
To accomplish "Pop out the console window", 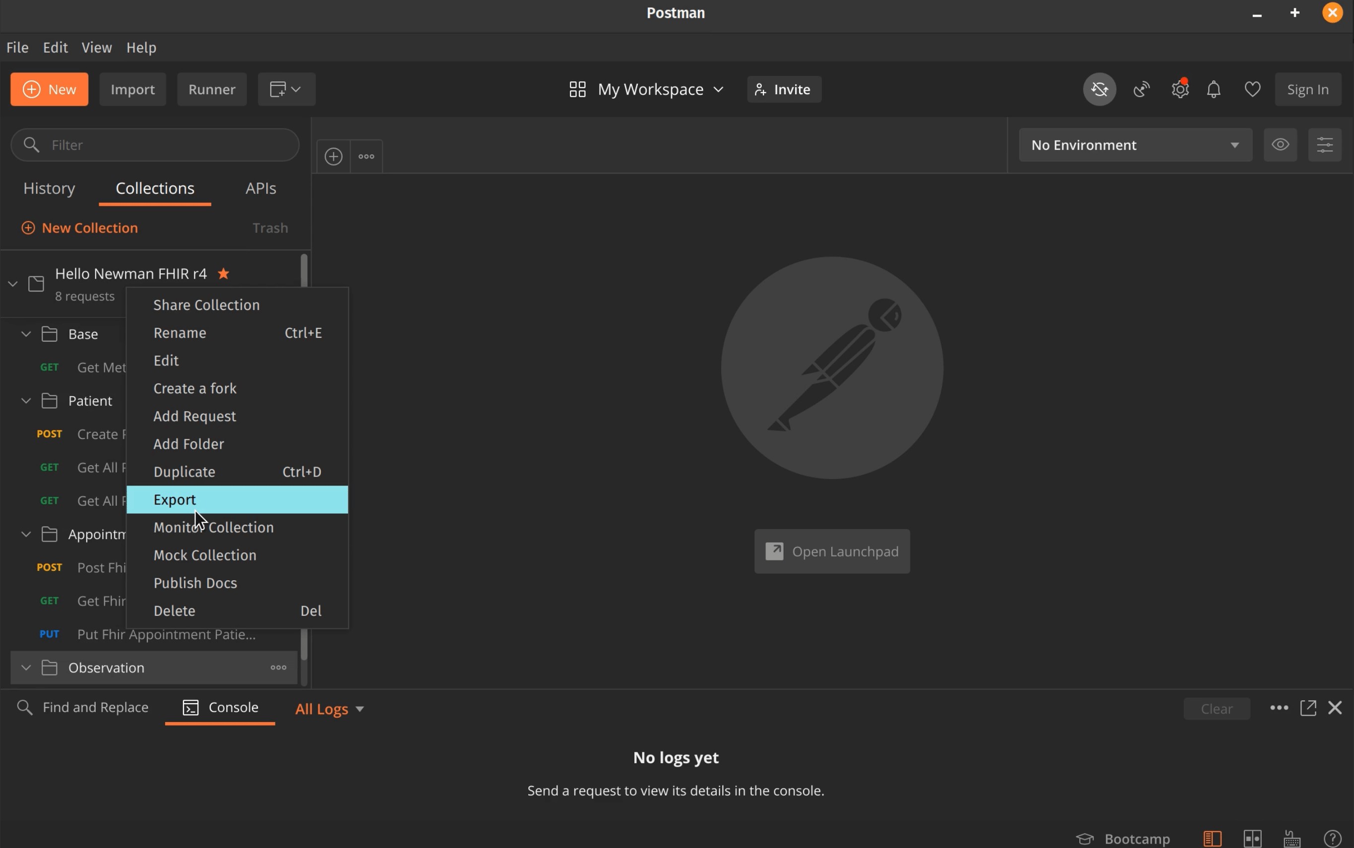I will pyautogui.click(x=1308, y=708).
